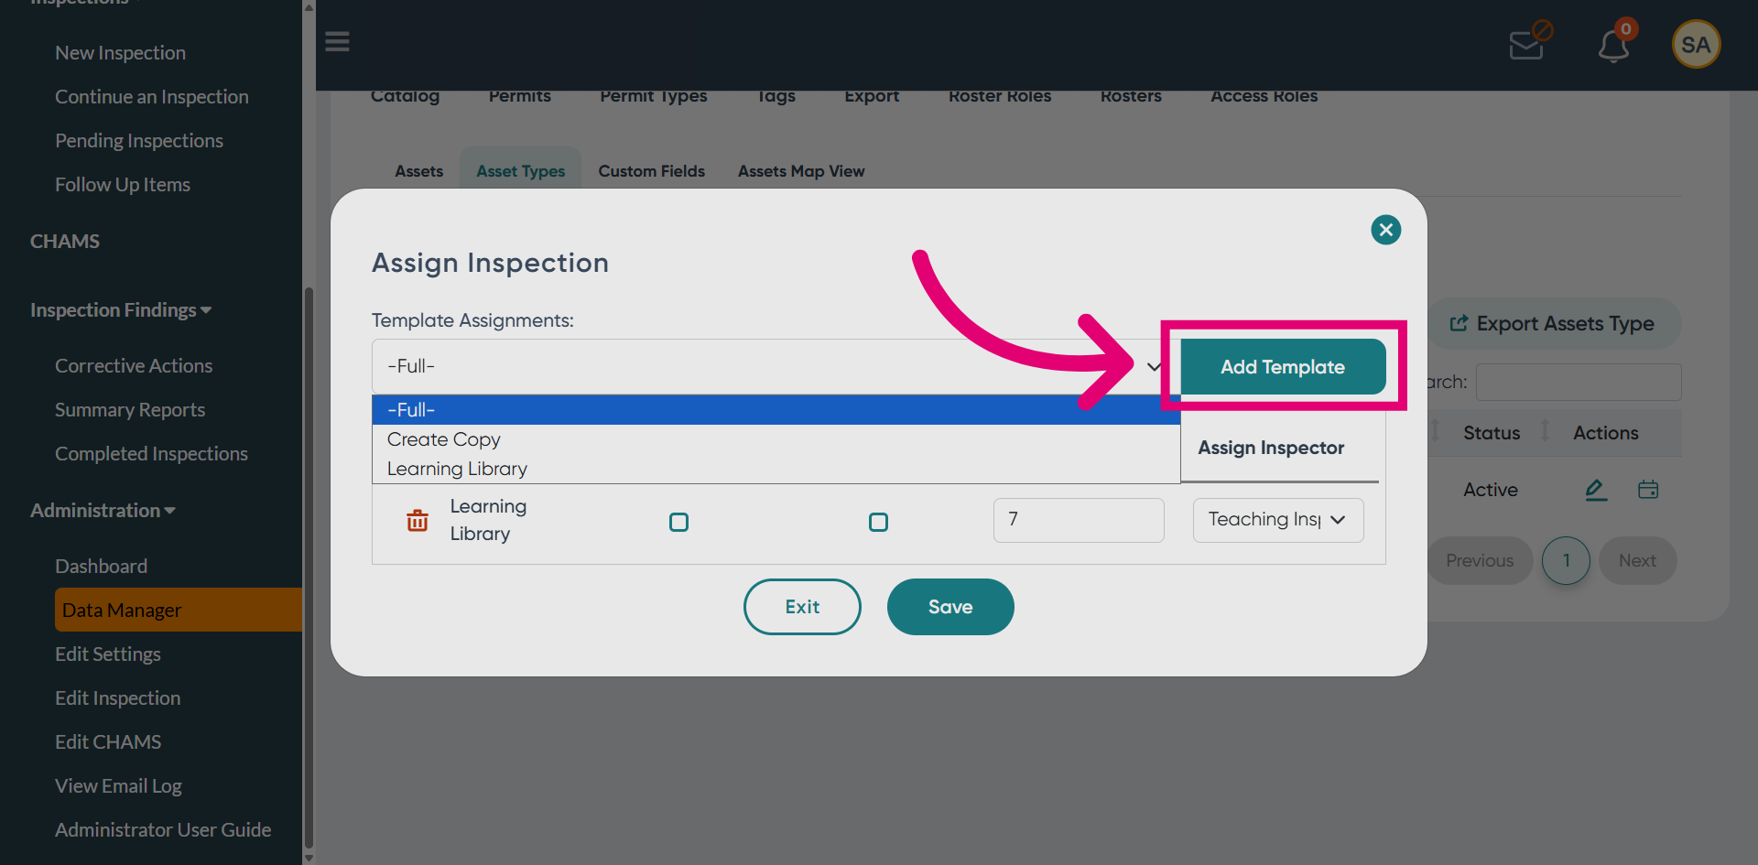This screenshot has height=865, width=1758.
Task: Select the -Full- dropdown option
Action: click(x=776, y=410)
